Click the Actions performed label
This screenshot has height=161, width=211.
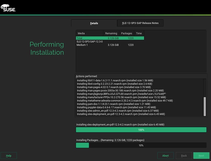click(x=86, y=76)
